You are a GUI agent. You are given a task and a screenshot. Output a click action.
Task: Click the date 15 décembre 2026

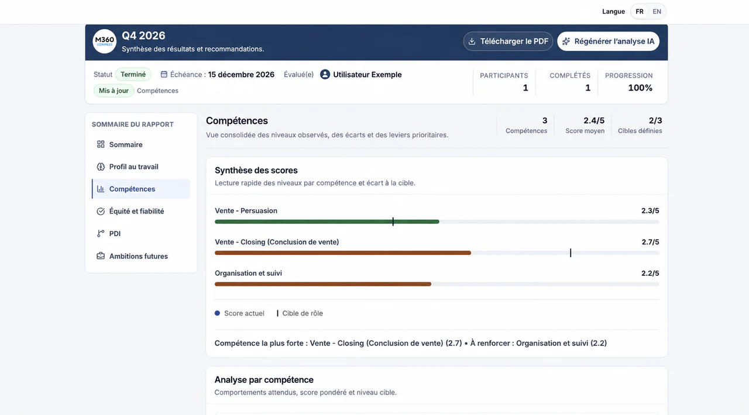[241, 74]
